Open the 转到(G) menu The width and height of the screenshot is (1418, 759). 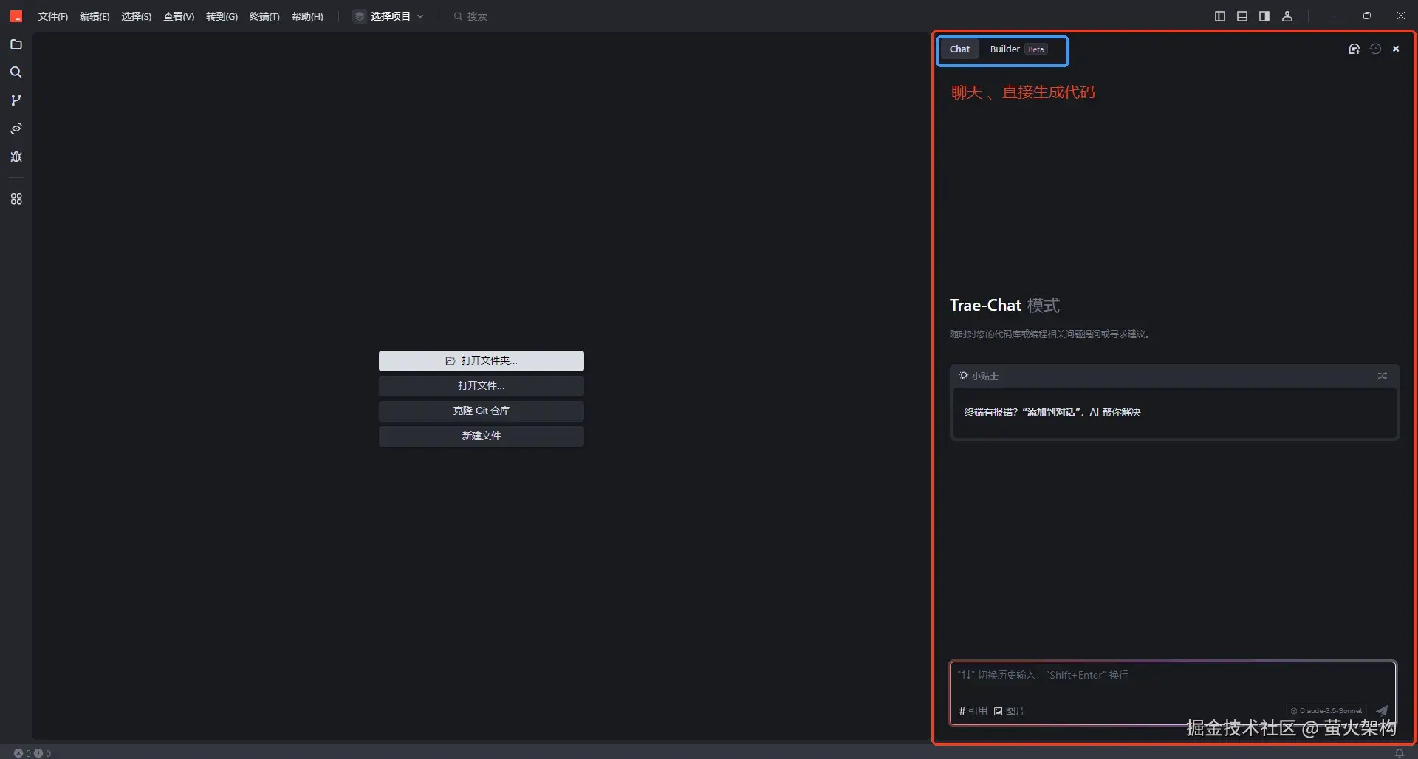[x=222, y=16]
